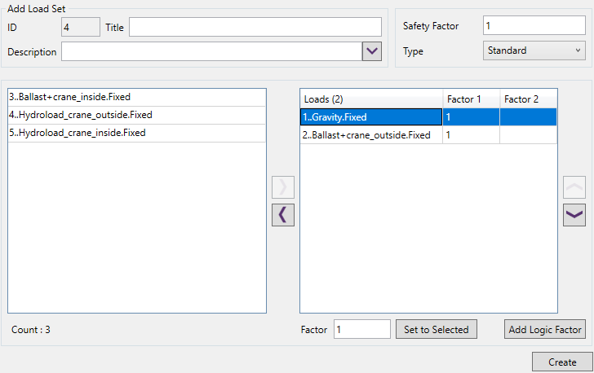This screenshot has height=373, width=594.
Task: Click the Description text field
Action: (x=211, y=51)
